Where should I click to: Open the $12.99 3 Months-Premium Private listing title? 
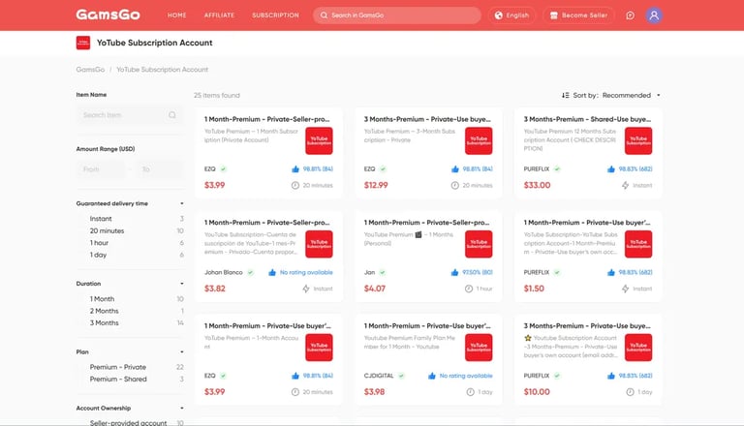(427, 119)
